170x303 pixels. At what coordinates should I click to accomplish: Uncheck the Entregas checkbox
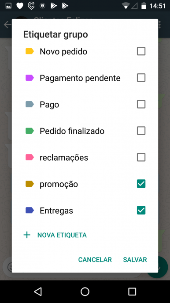141,210
